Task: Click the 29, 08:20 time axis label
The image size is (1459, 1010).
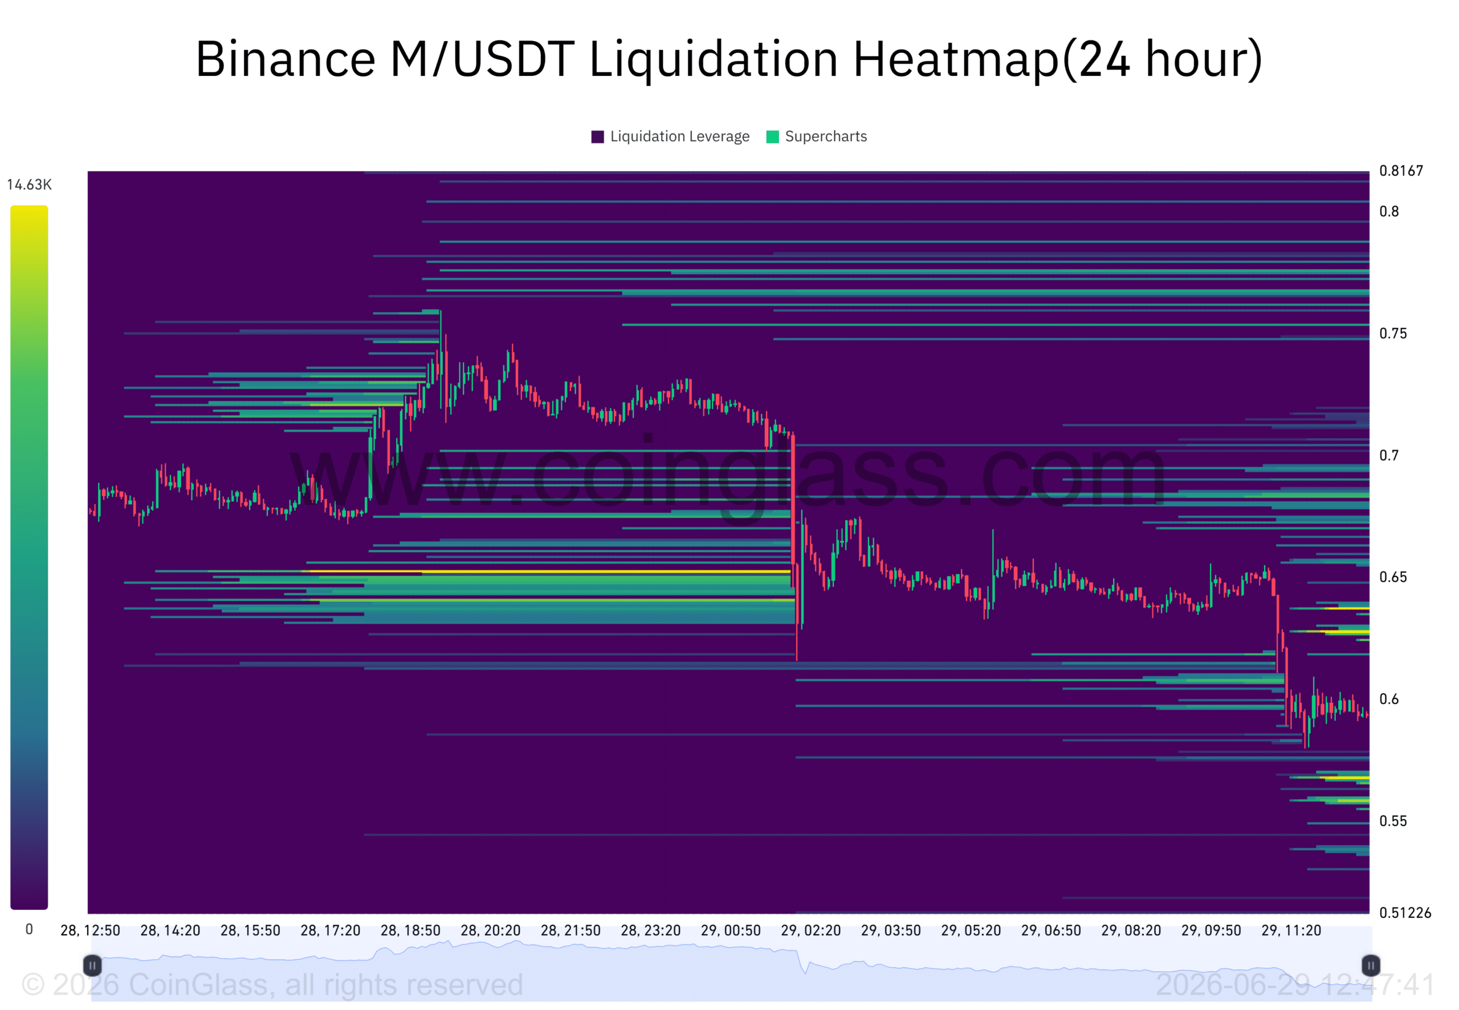Action: click(1131, 930)
